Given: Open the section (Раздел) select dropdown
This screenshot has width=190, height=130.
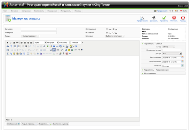Looking at the screenshot, I should pyautogui.click(x=30, y=36).
